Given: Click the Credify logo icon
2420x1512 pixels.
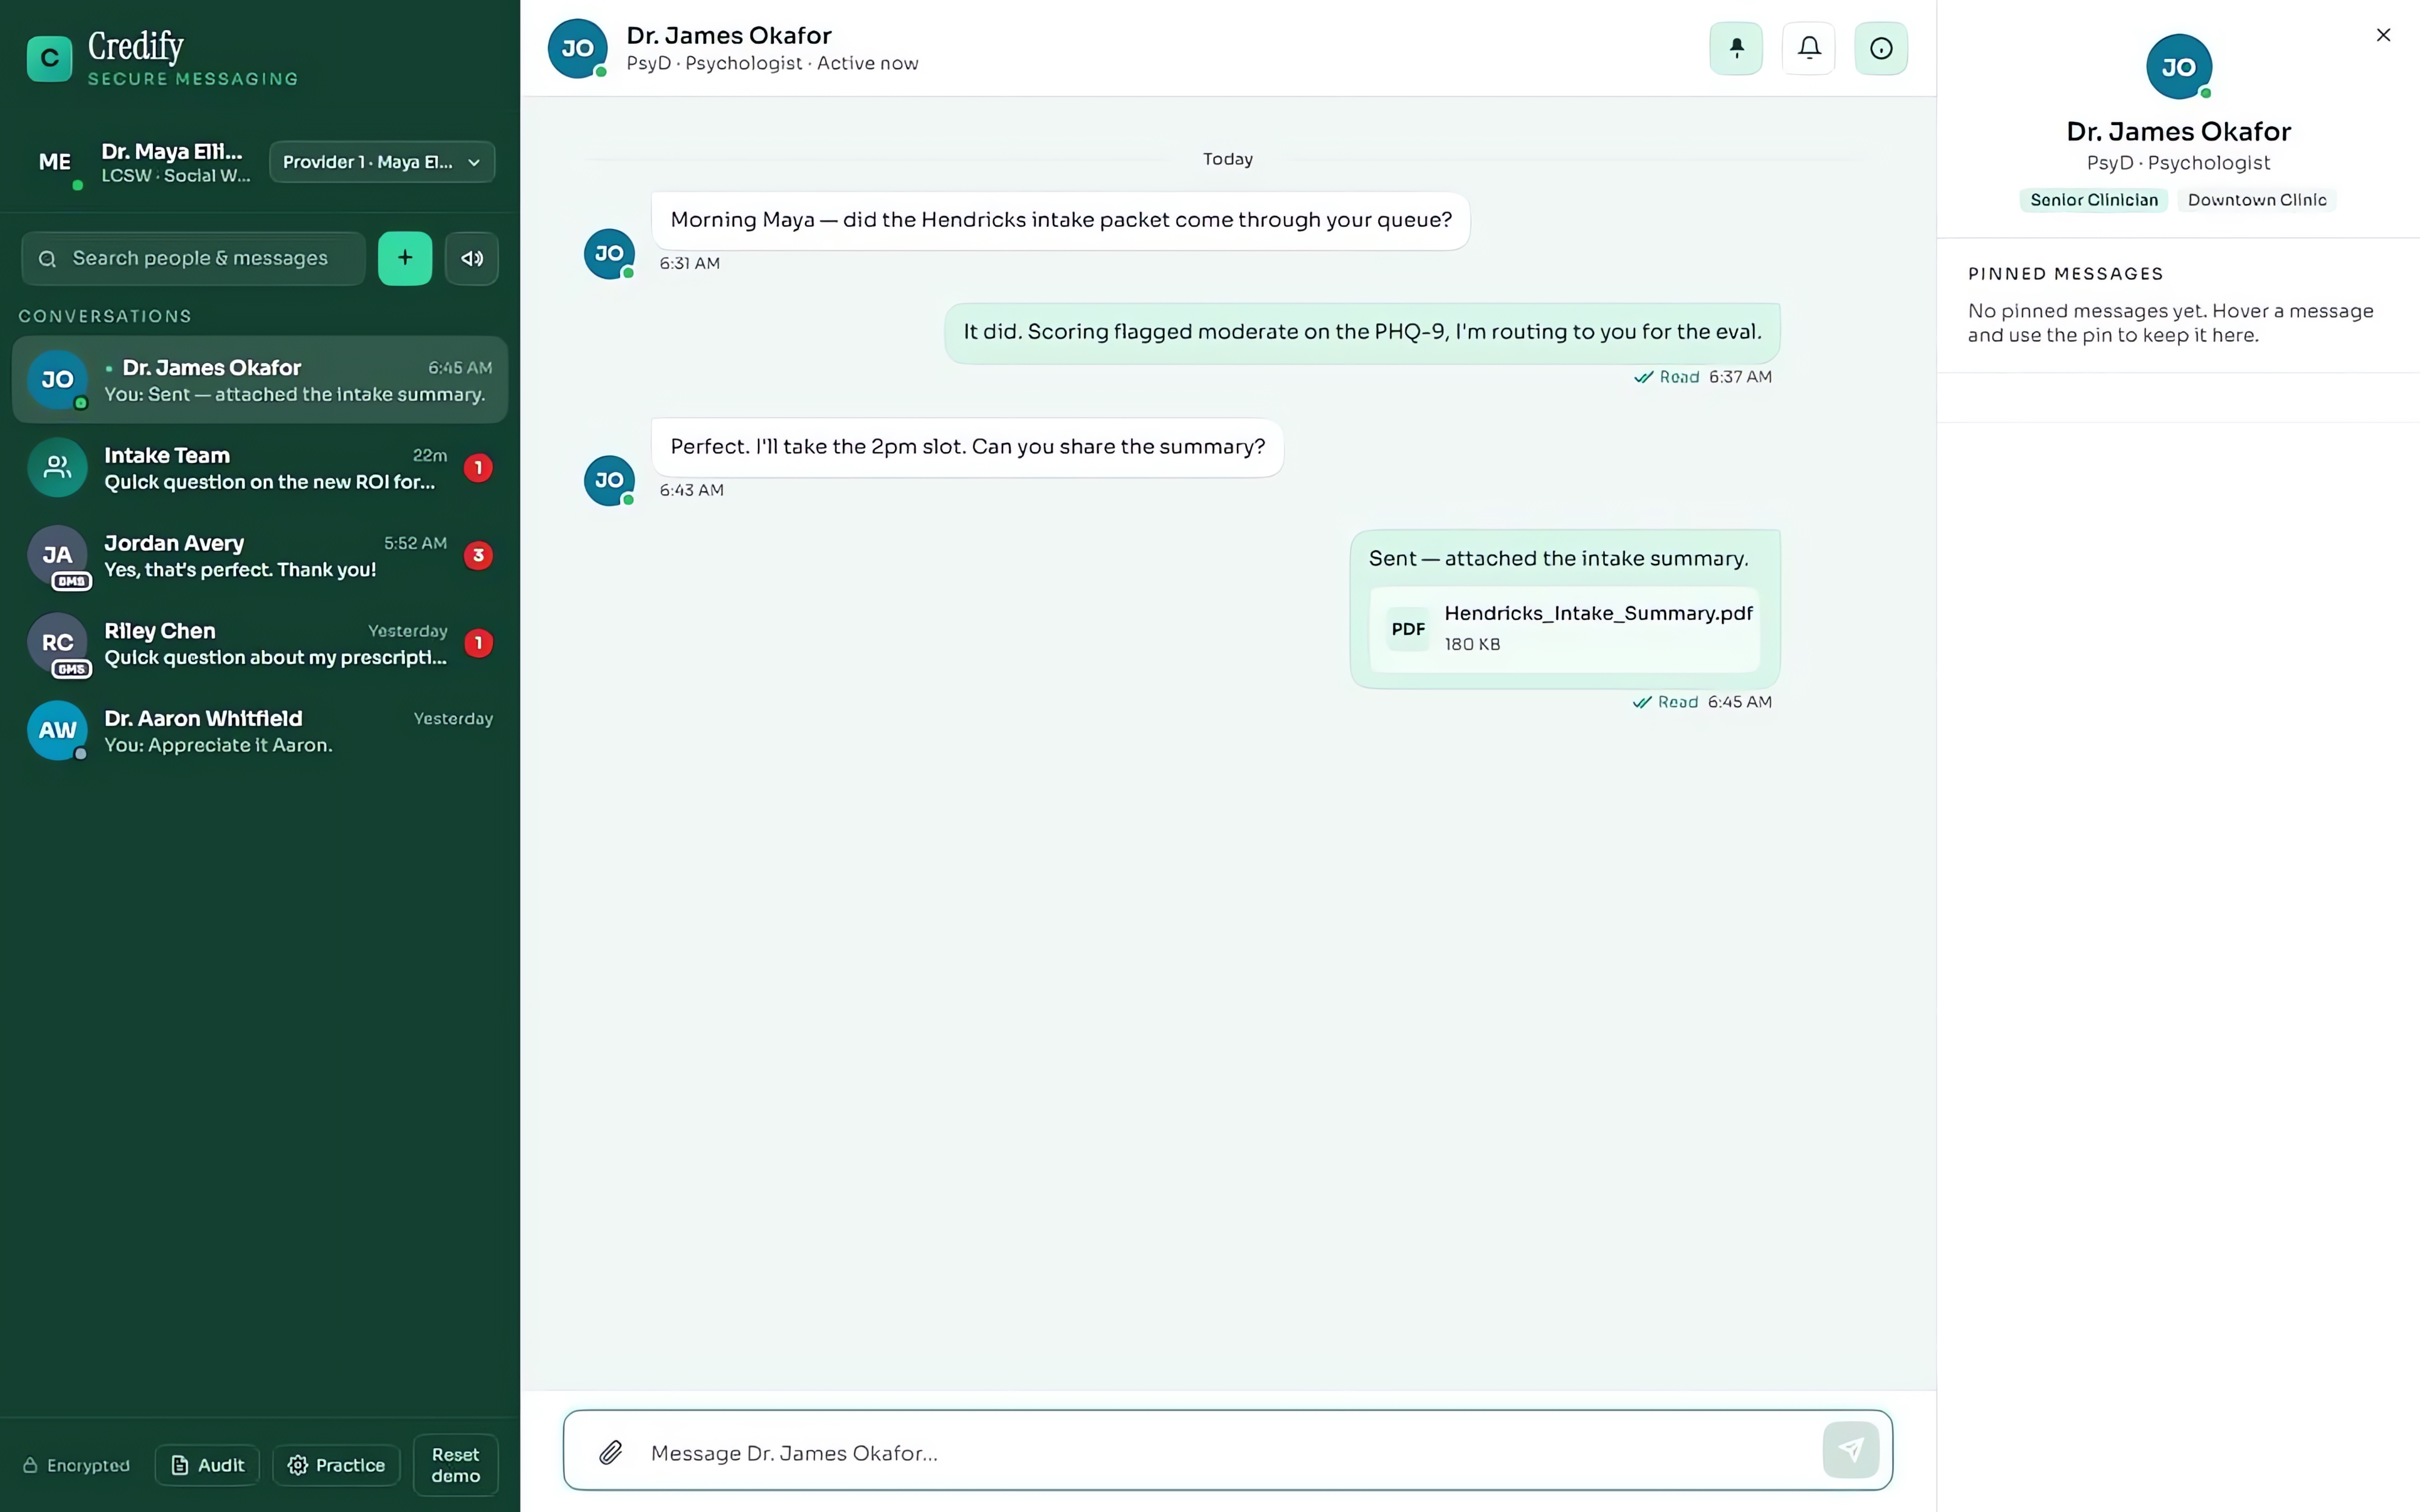Looking at the screenshot, I should click(x=49, y=59).
